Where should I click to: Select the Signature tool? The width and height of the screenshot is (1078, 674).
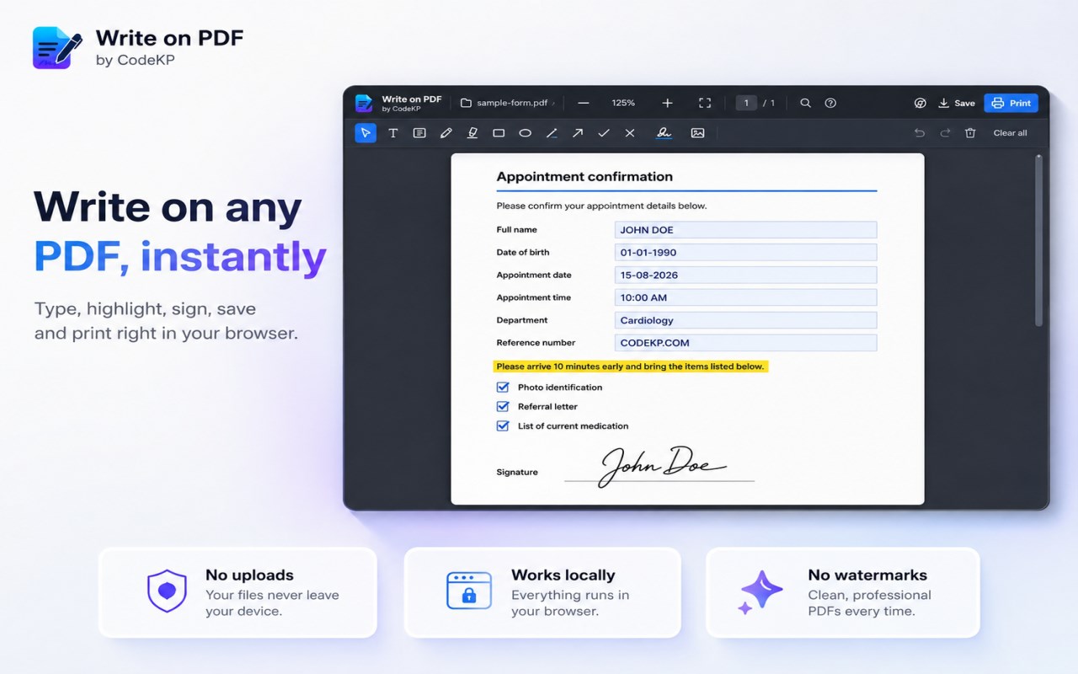[664, 133]
